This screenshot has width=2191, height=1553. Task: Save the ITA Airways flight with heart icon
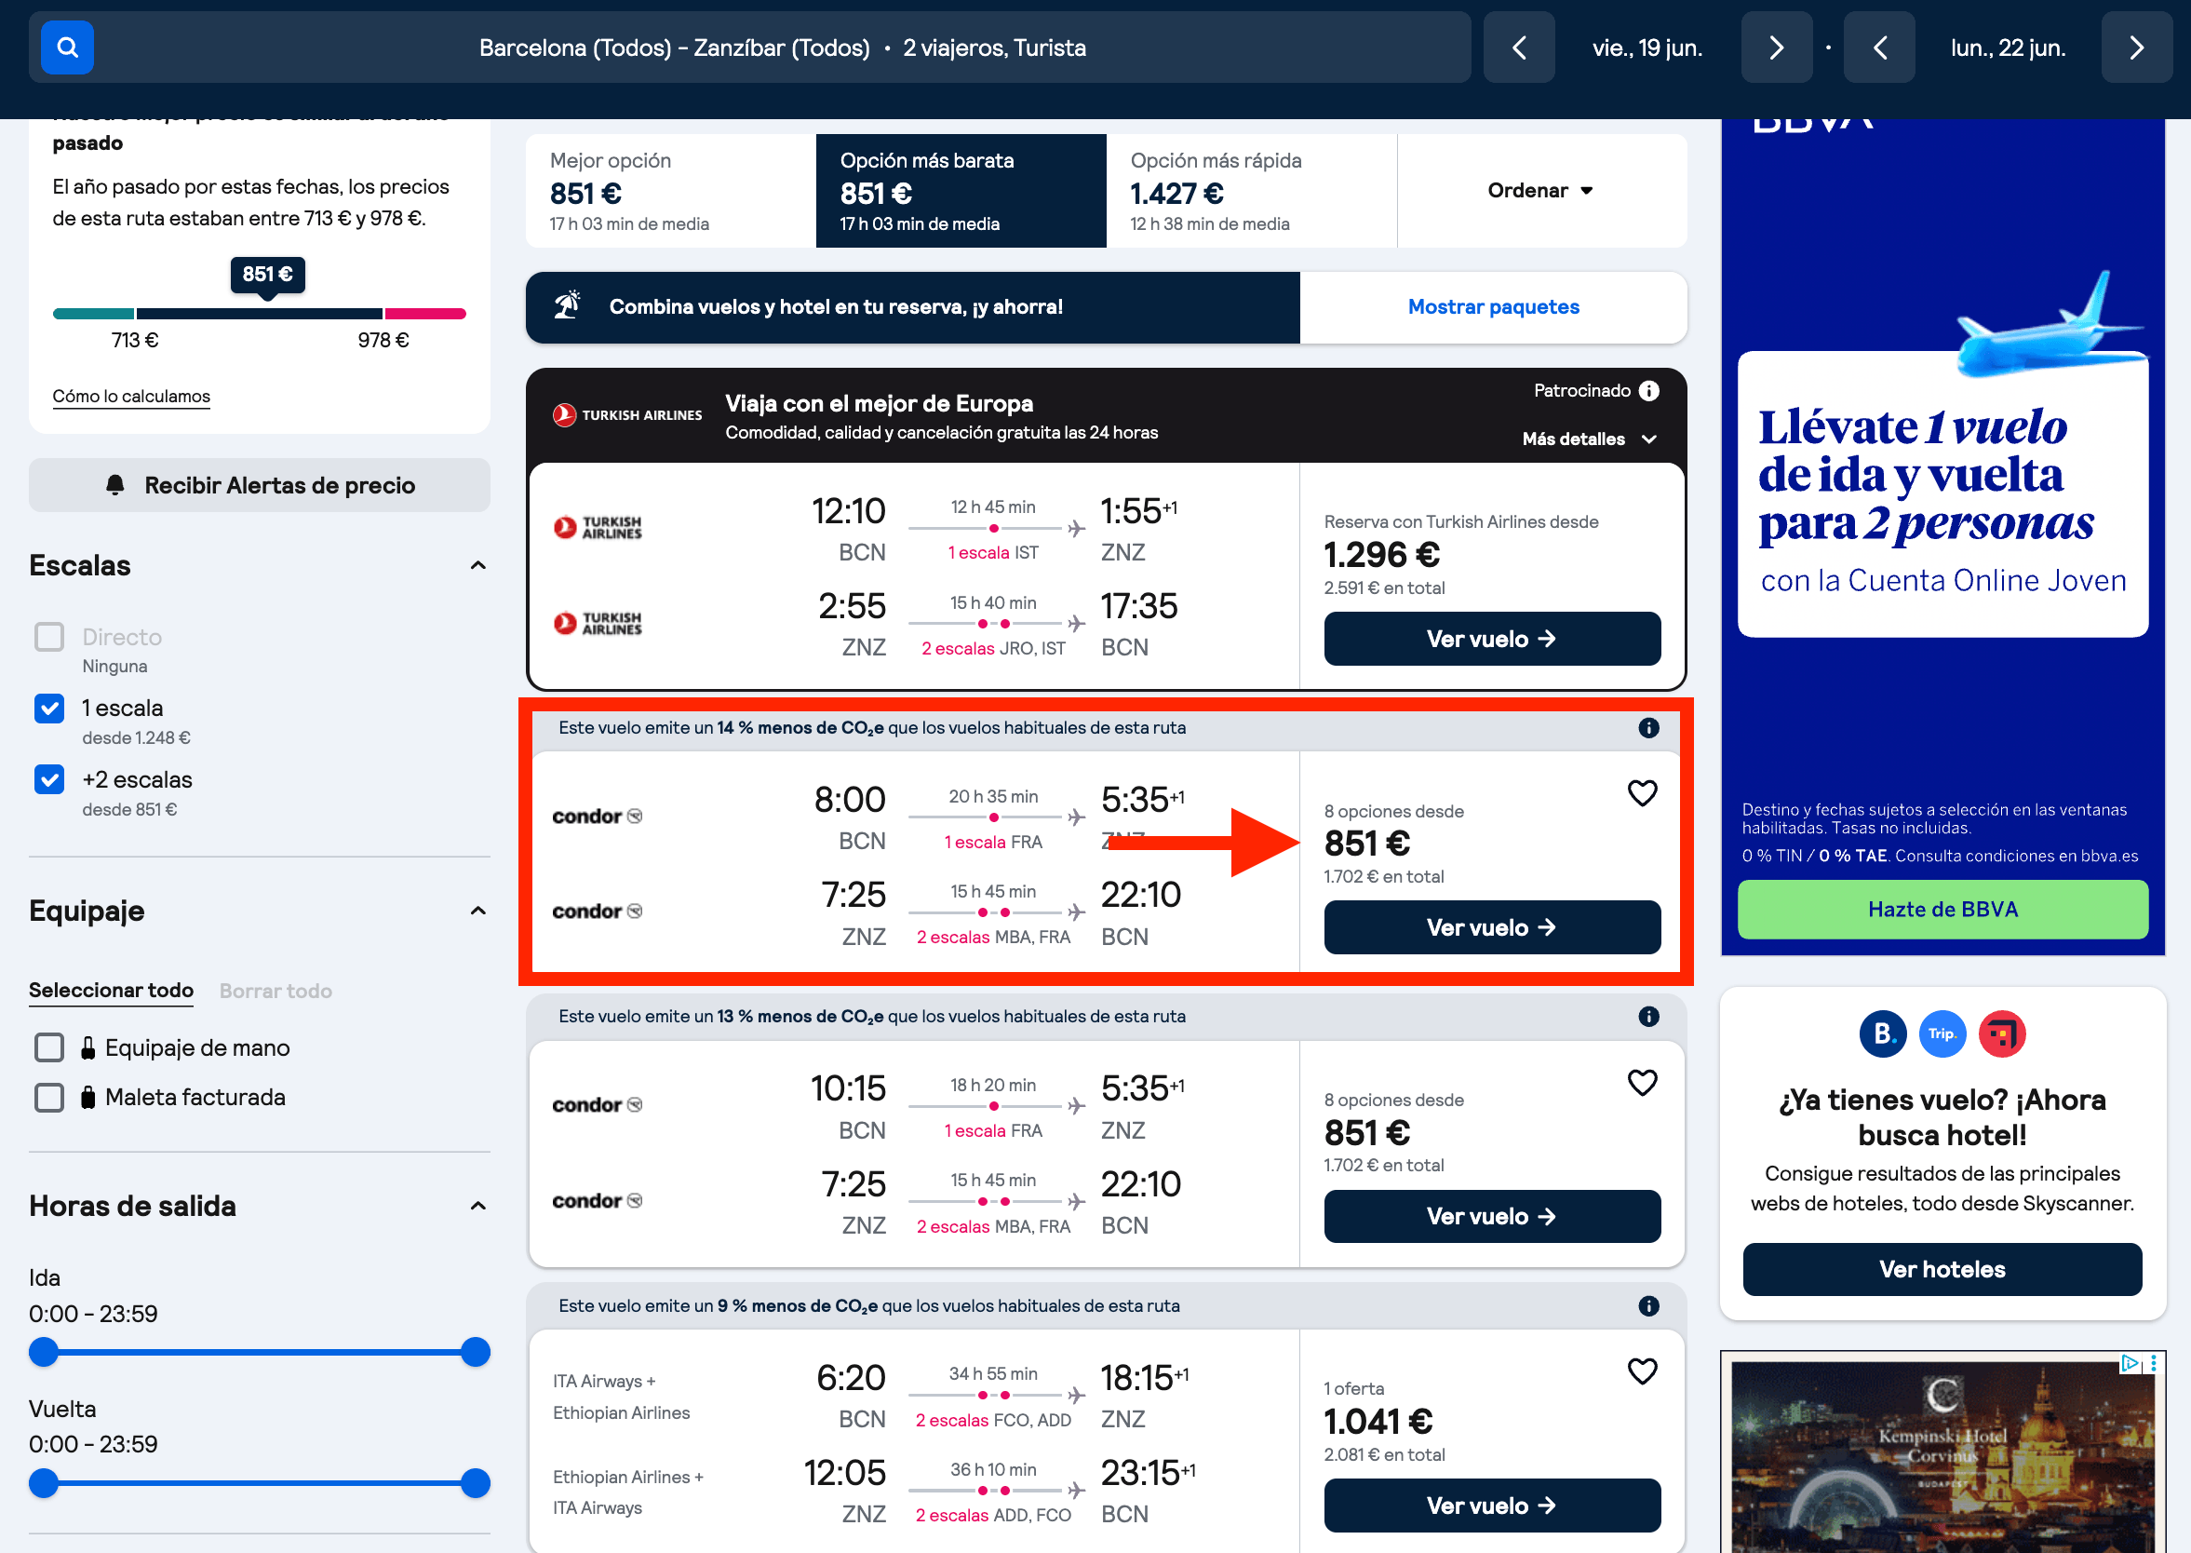[x=1642, y=1371]
